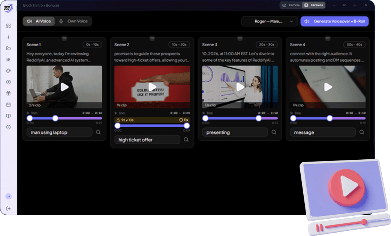The image size is (391, 236).
Task: Open the calendar icon in the sidebar
Action: point(8,104)
